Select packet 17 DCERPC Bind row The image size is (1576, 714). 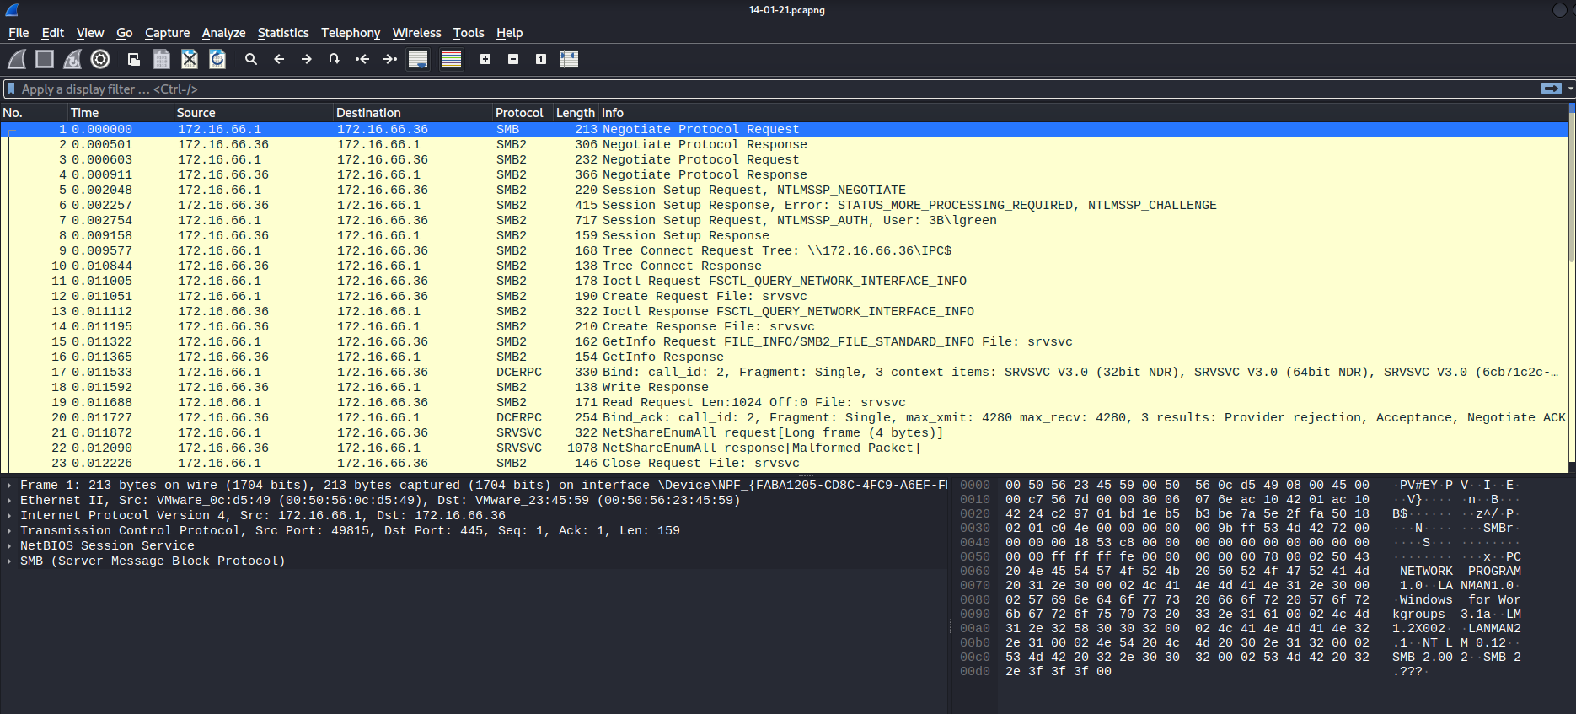784,373
